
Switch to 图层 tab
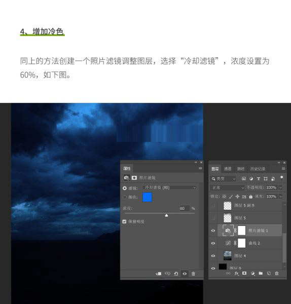pos(215,169)
